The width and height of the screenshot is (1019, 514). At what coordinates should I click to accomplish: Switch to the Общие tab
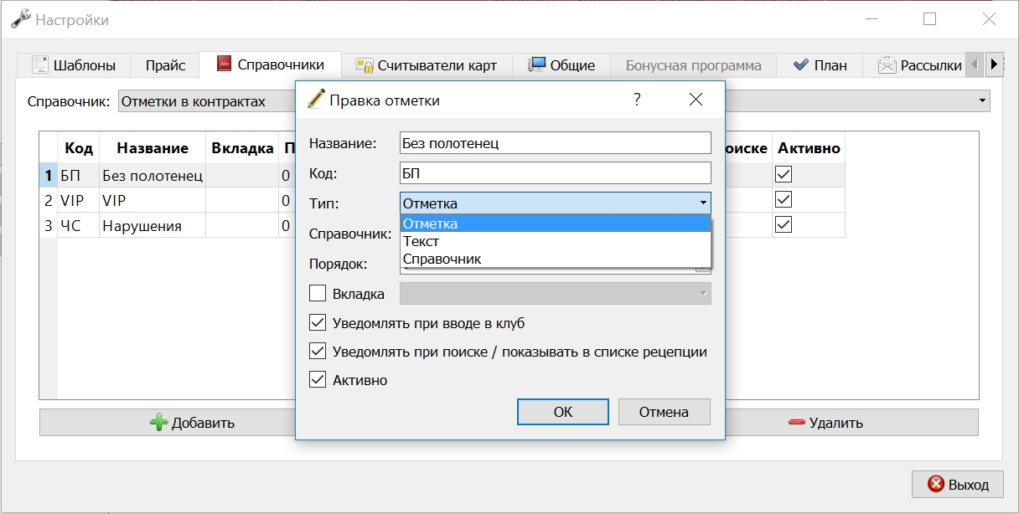563,65
